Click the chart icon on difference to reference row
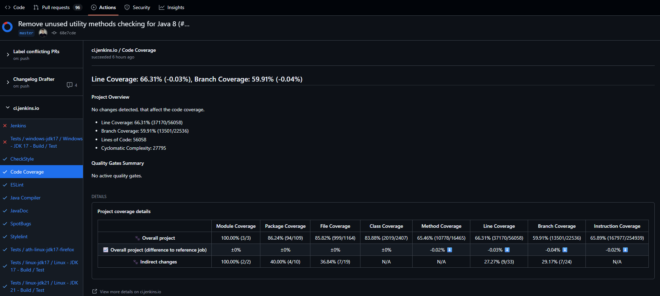The height and width of the screenshot is (296, 660). pyautogui.click(x=106, y=250)
